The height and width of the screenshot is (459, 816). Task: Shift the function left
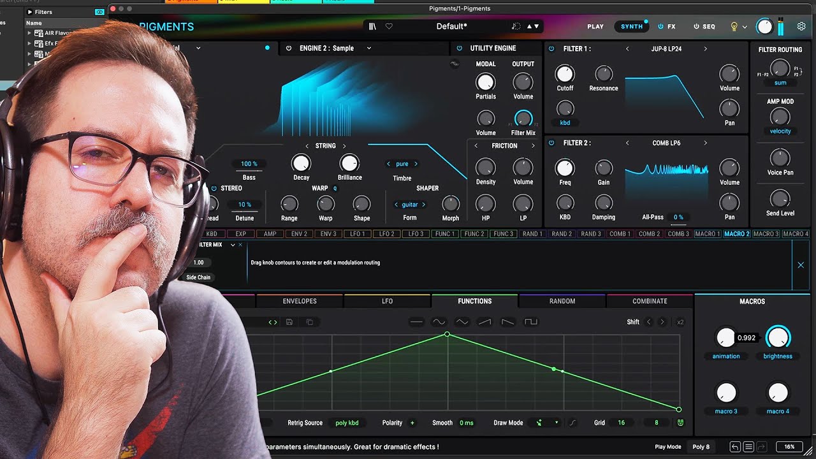649,322
